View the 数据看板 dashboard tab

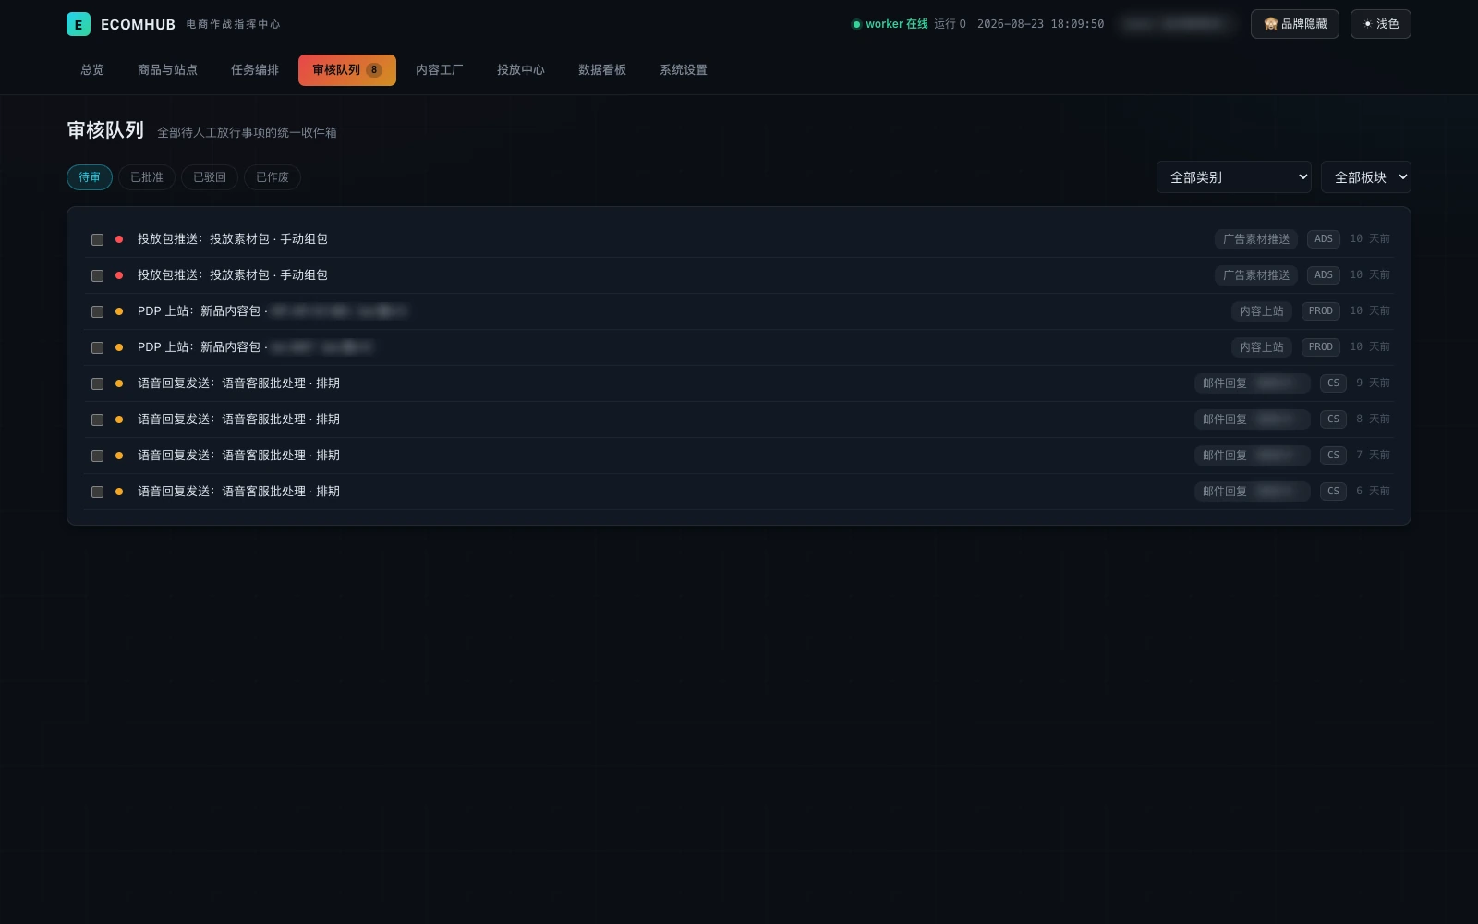tap(602, 70)
